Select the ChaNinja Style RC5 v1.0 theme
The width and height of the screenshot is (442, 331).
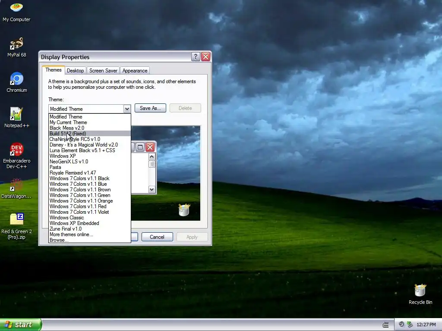(90, 139)
